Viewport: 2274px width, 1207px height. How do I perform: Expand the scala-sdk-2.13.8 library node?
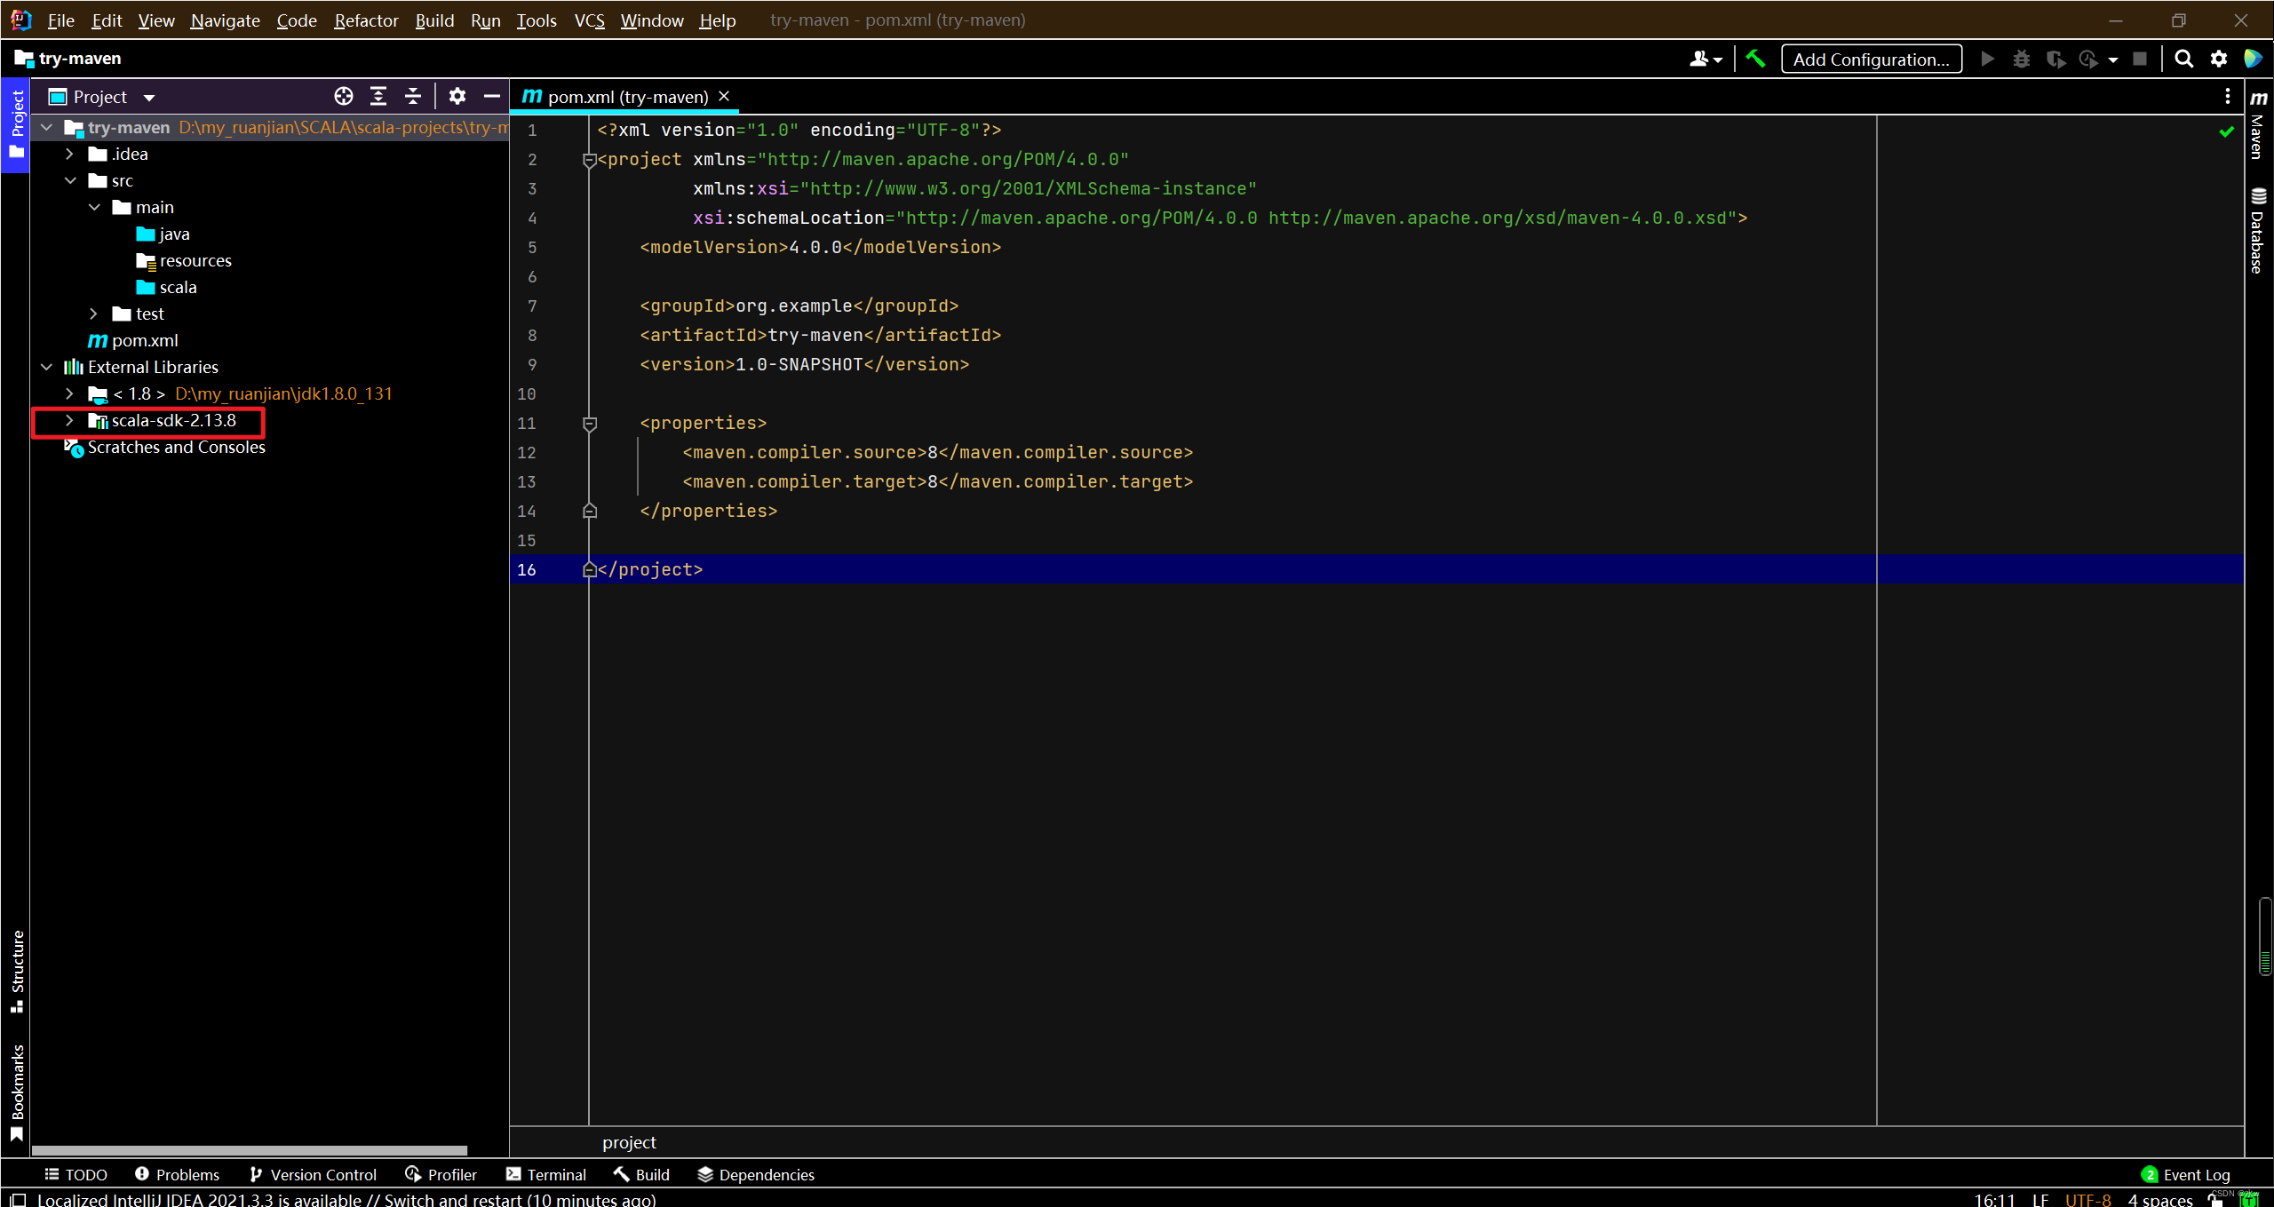pos(69,421)
